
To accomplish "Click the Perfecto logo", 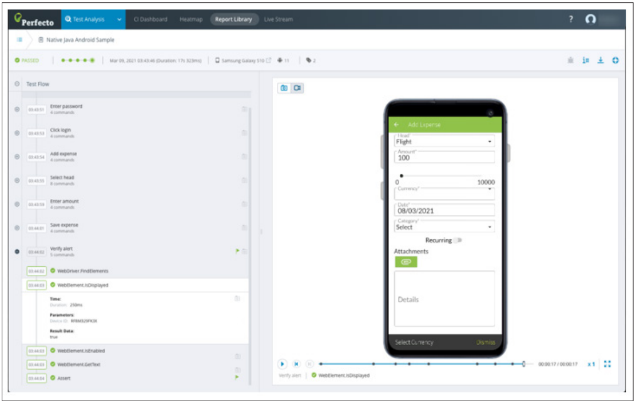I will 34,19.
